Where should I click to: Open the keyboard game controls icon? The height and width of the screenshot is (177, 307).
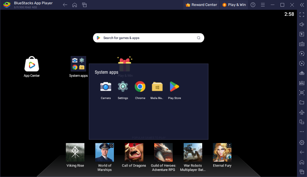(302, 44)
